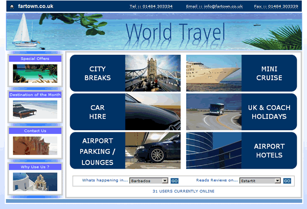Viewport: 307px width, 209px height.
Task: Click the coach on road photo
Action: tap(214, 112)
